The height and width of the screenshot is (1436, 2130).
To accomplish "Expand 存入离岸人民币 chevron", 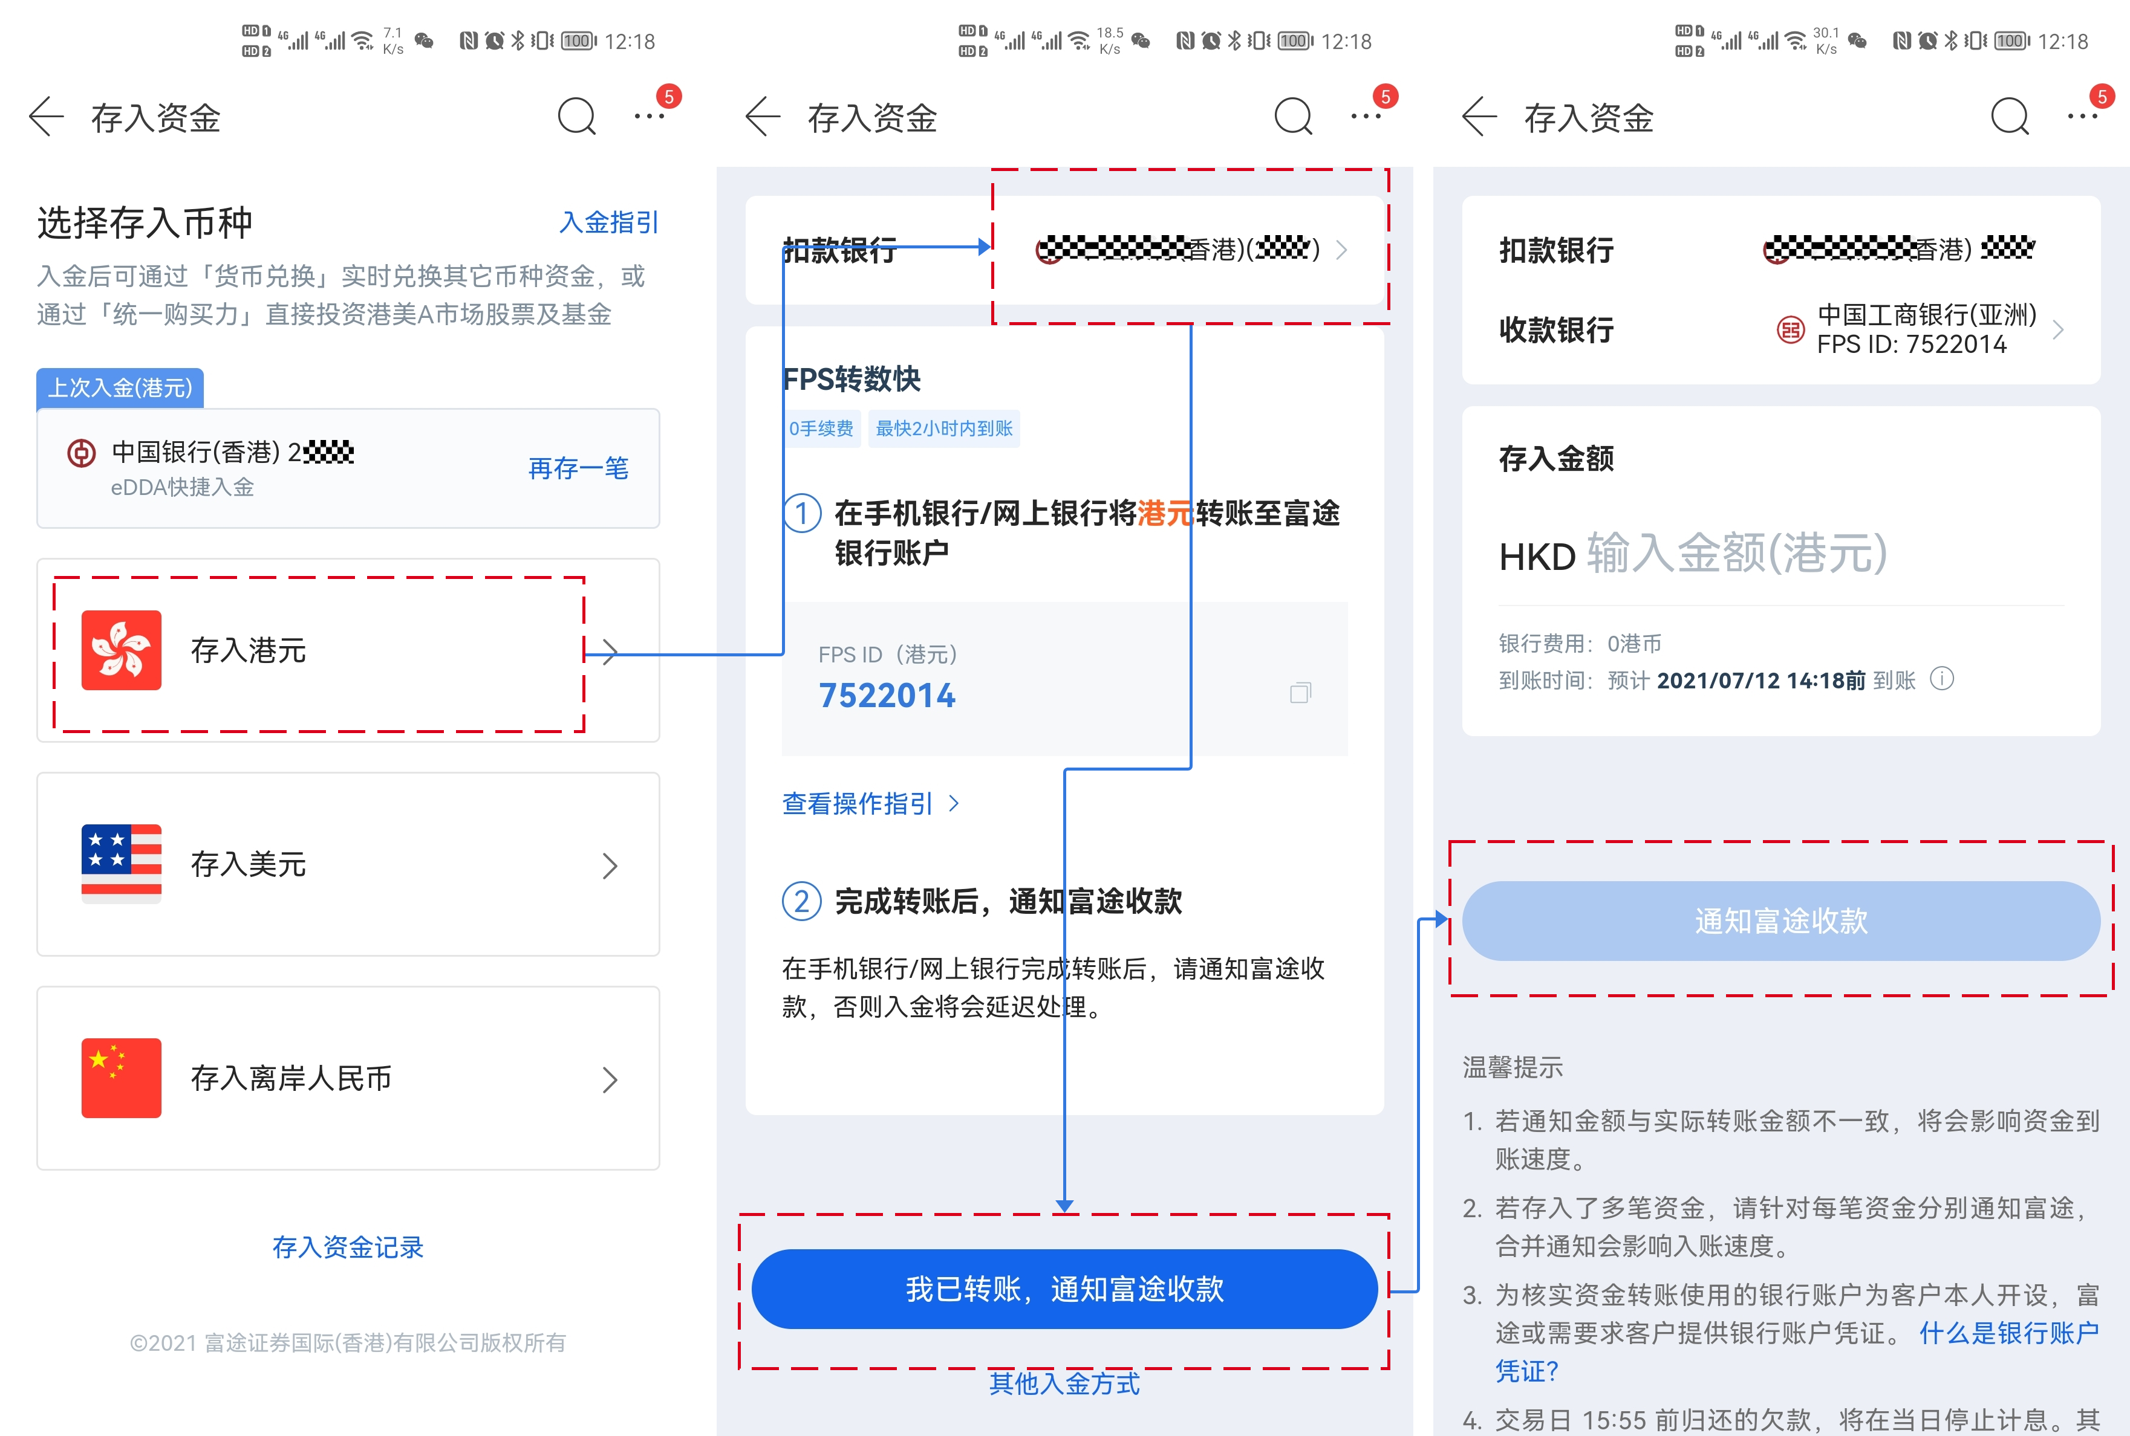I will [x=610, y=1080].
